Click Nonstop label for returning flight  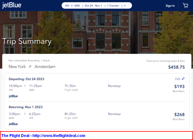[114, 114]
